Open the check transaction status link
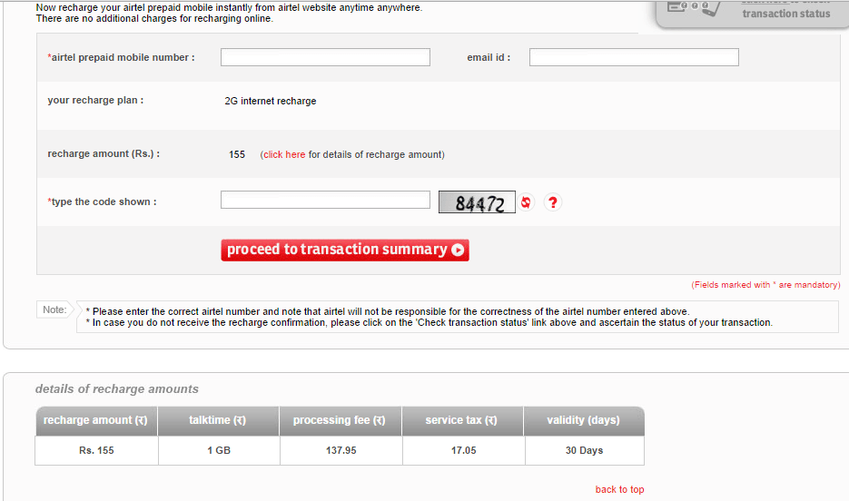 point(785,9)
